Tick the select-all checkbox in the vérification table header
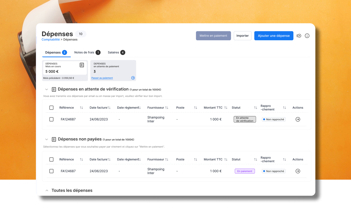The width and height of the screenshot is (351, 219). coord(51,108)
